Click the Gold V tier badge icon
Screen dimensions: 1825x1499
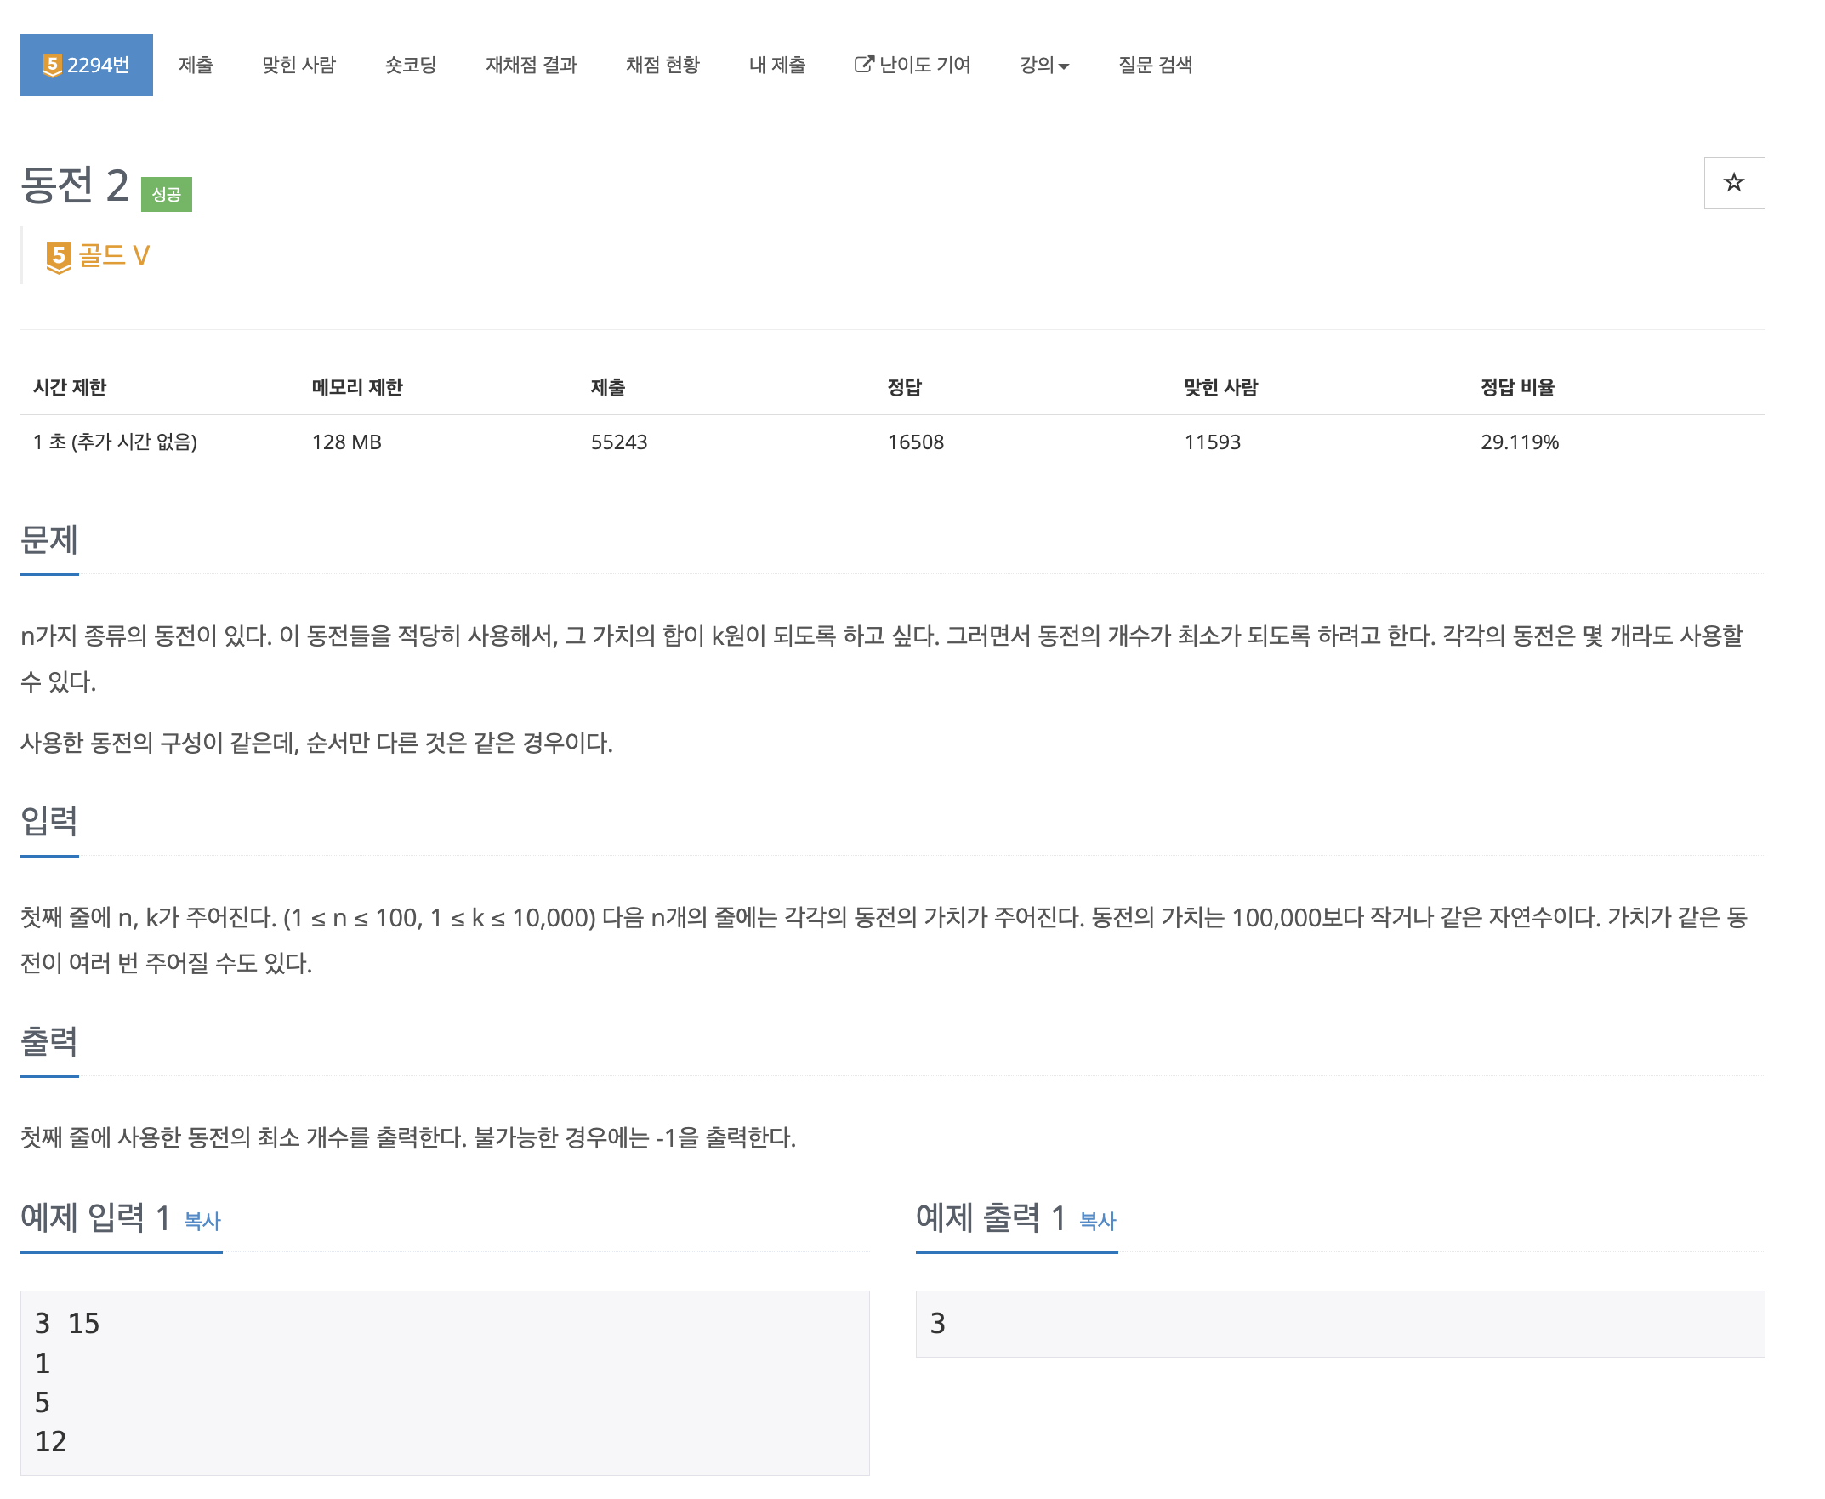click(x=58, y=254)
